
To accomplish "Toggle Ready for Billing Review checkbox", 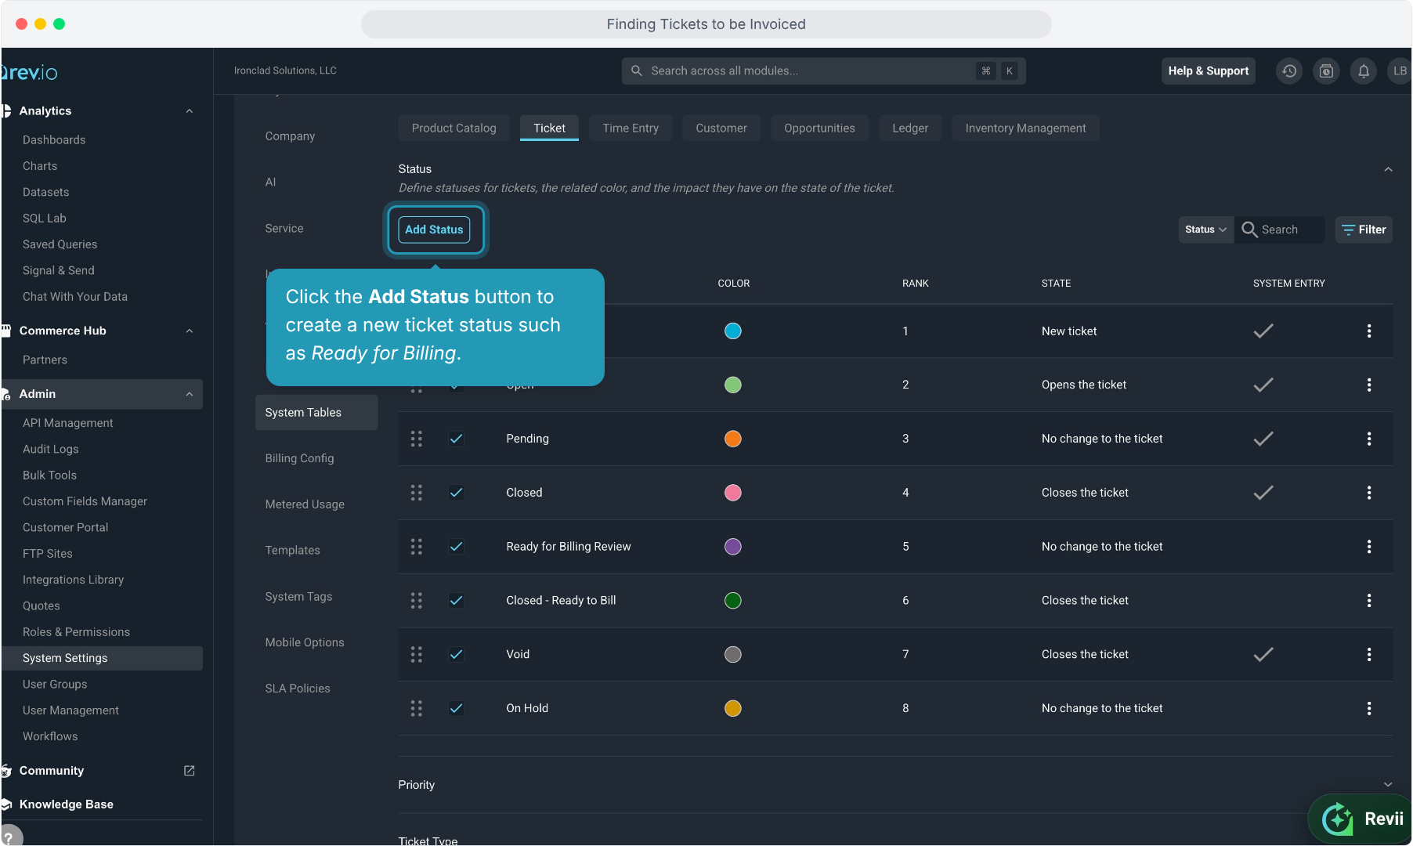I will click(x=456, y=547).
